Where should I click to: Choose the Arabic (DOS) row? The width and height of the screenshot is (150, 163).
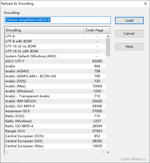tap(55, 81)
